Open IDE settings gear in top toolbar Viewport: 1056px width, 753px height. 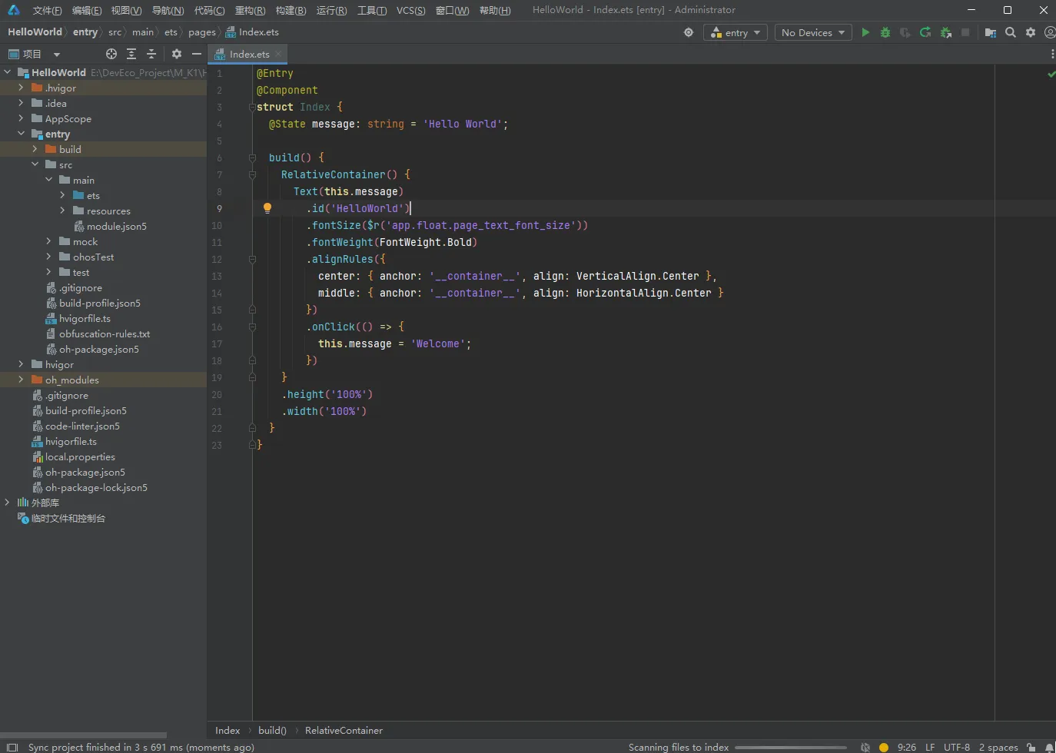tap(1031, 32)
